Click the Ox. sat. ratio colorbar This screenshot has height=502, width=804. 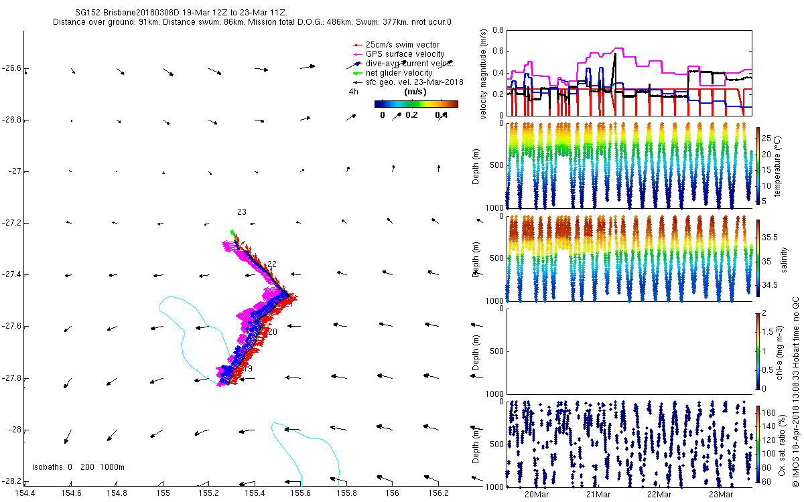pos(758,446)
